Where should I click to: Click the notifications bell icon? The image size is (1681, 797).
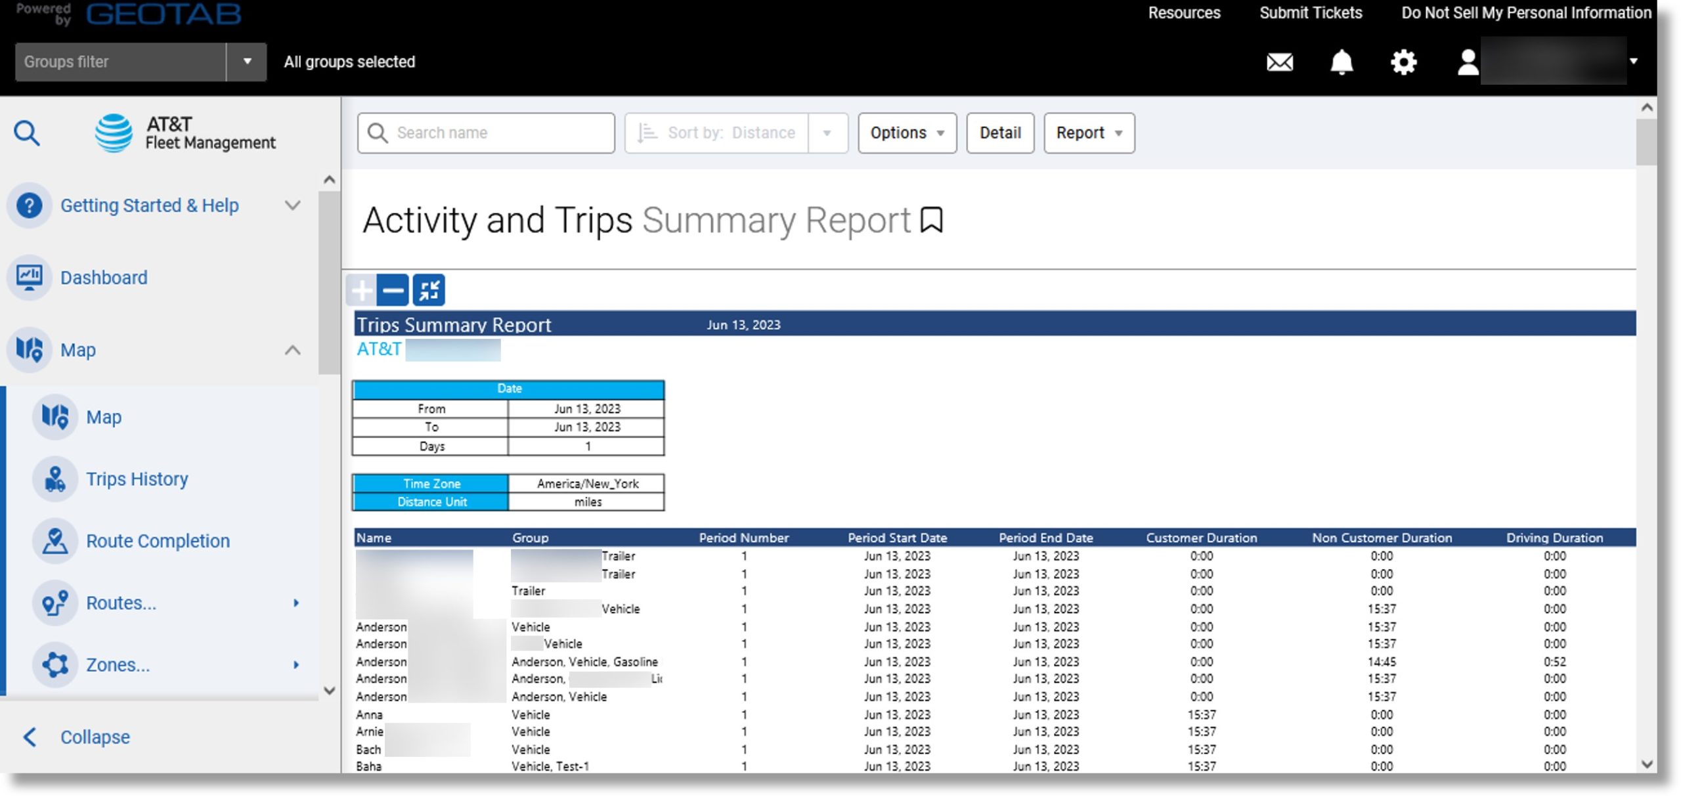click(1342, 61)
